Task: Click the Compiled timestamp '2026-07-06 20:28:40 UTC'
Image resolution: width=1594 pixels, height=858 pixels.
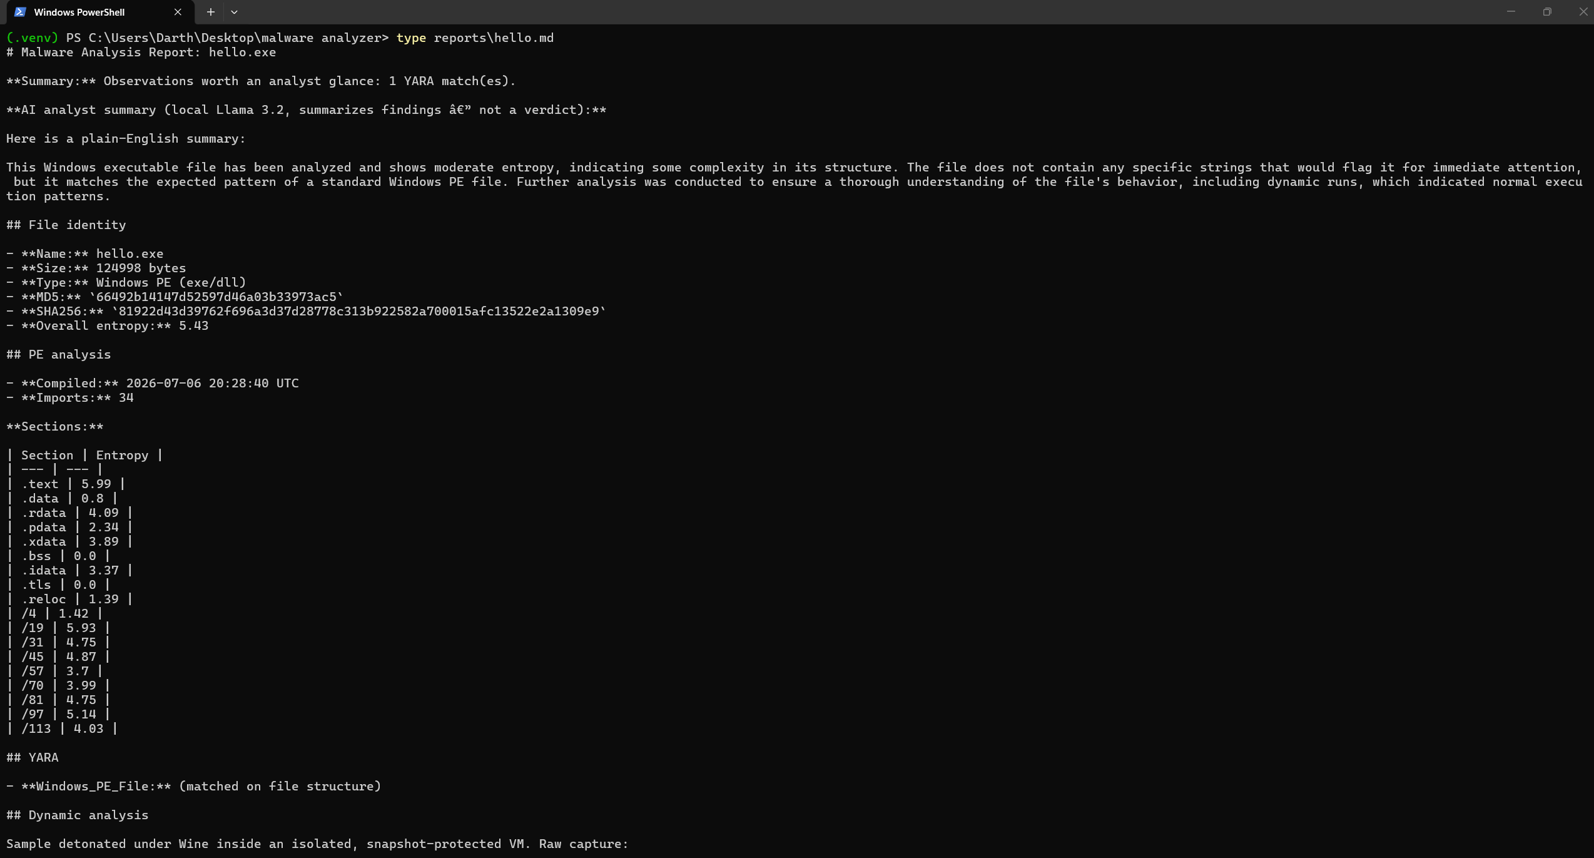Action: tap(213, 384)
